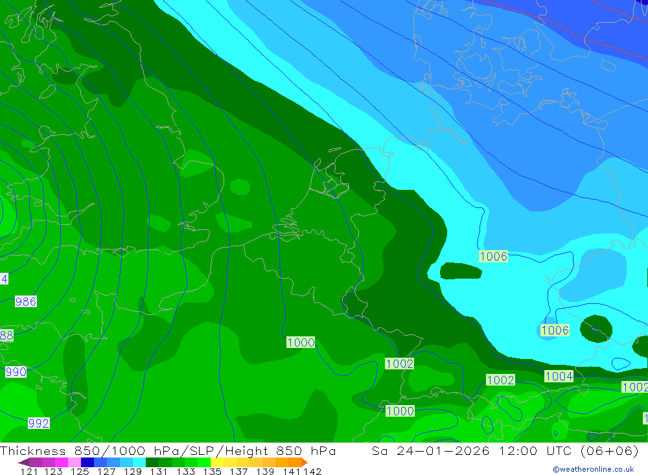Click the bright yellow legend swatch above 135
Viewport: 648px width, 475px height.
[x=217, y=462]
